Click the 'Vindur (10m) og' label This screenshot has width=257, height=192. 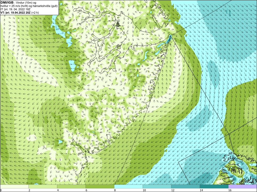point(26,3)
